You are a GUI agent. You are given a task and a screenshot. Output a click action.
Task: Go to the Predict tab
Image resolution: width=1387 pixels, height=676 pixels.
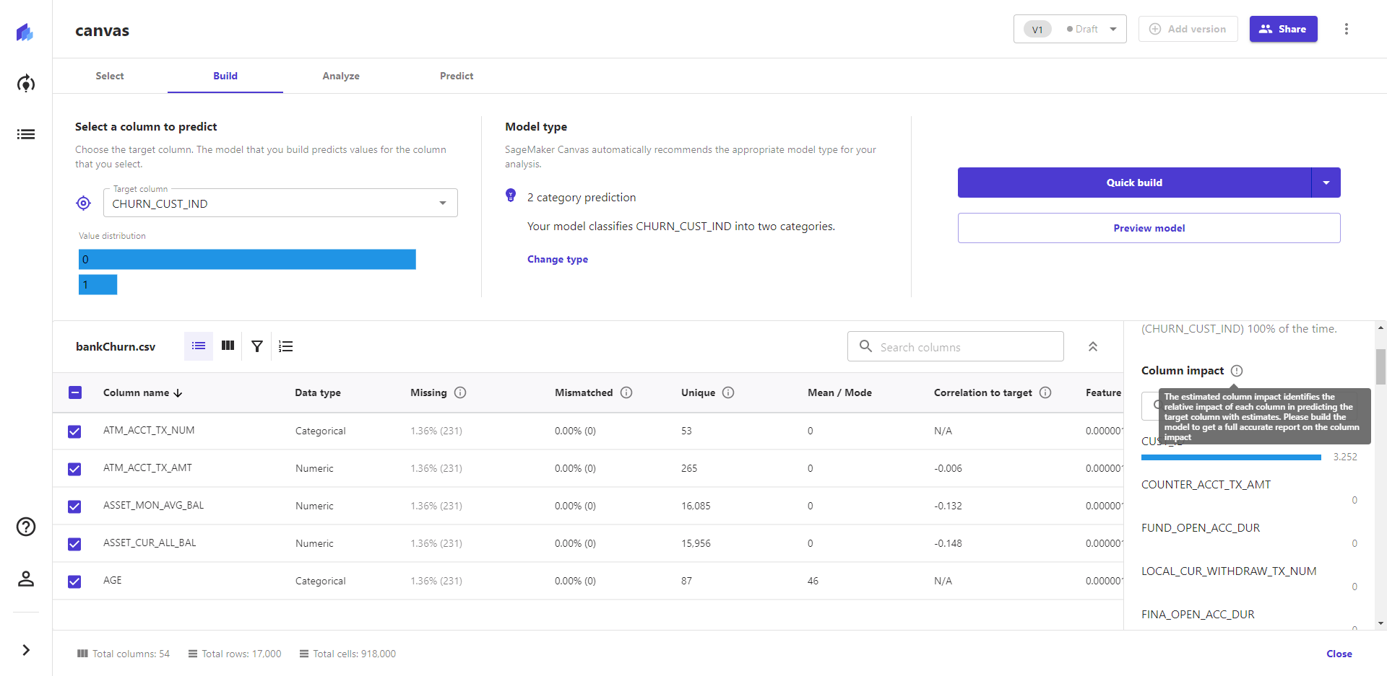click(x=457, y=76)
